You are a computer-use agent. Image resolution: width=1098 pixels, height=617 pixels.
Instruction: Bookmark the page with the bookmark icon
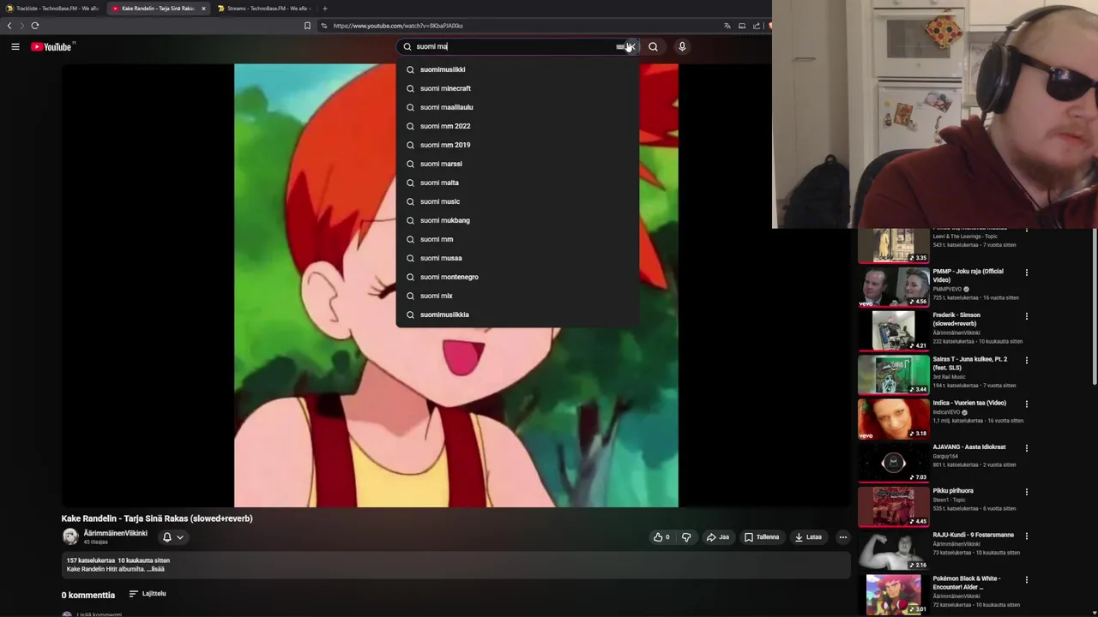click(x=307, y=26)
